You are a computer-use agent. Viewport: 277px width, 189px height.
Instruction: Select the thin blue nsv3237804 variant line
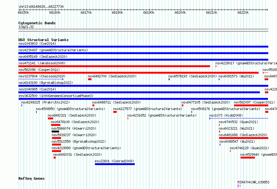[x=41, y=79]
